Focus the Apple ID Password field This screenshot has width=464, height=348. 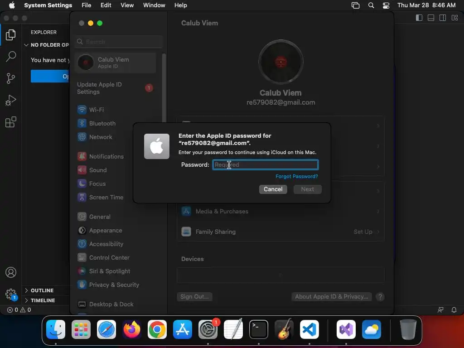[266, 164]
